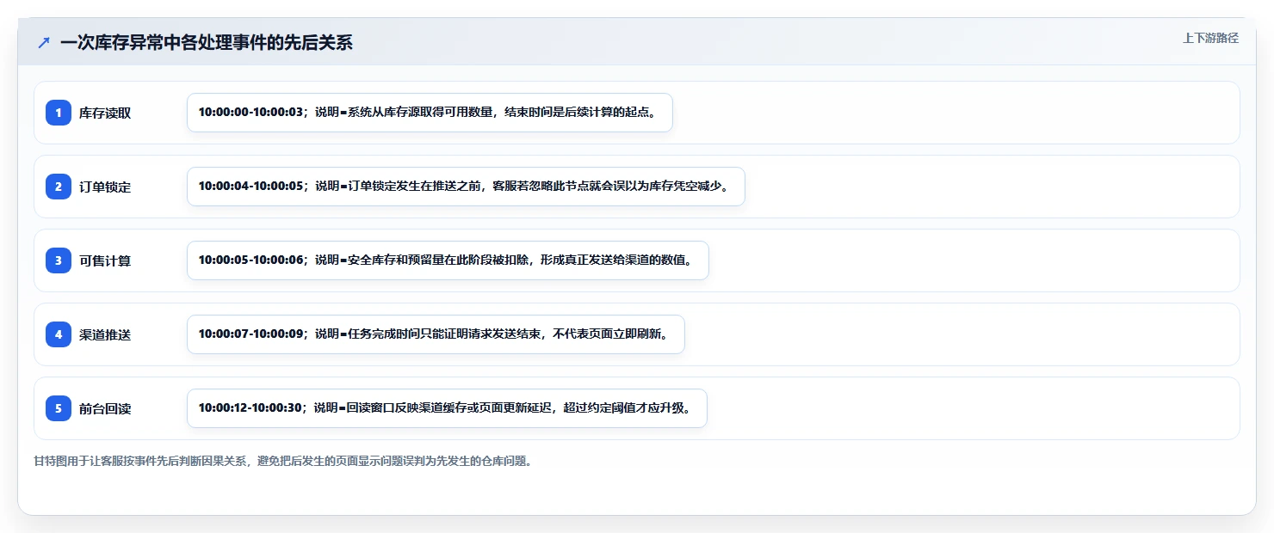Click the footnote starting with 甘特图用于
1274x533 pixels.
pyautogui.click(x=282, y=461)
